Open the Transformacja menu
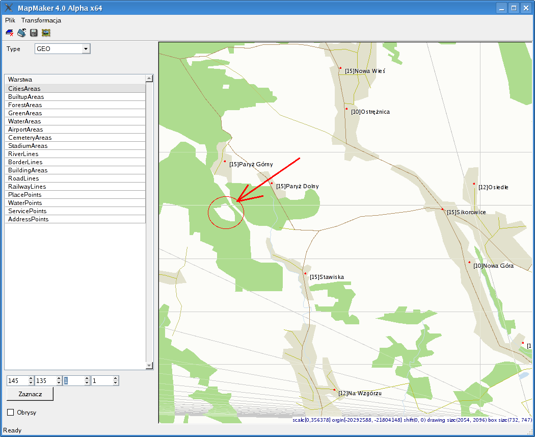Image resolution: width=535 pixels, height=437 pixels. tap(41, 20)
